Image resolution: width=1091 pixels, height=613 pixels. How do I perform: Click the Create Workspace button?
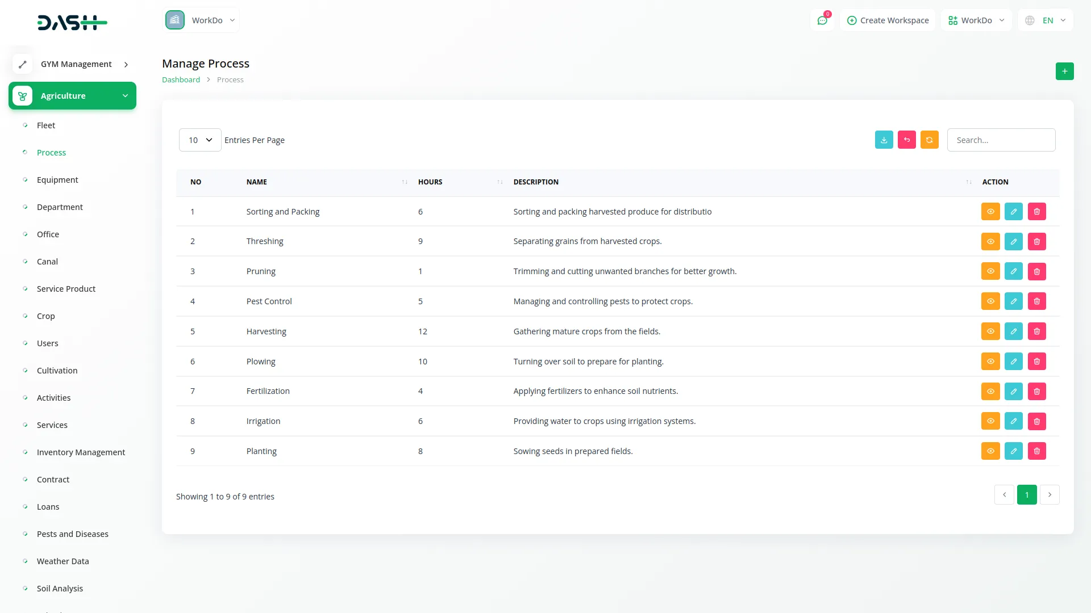click(x=888, y=20)
